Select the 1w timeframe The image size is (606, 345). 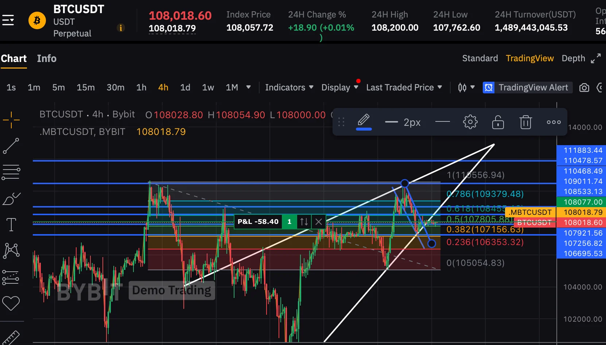point(208,88)
